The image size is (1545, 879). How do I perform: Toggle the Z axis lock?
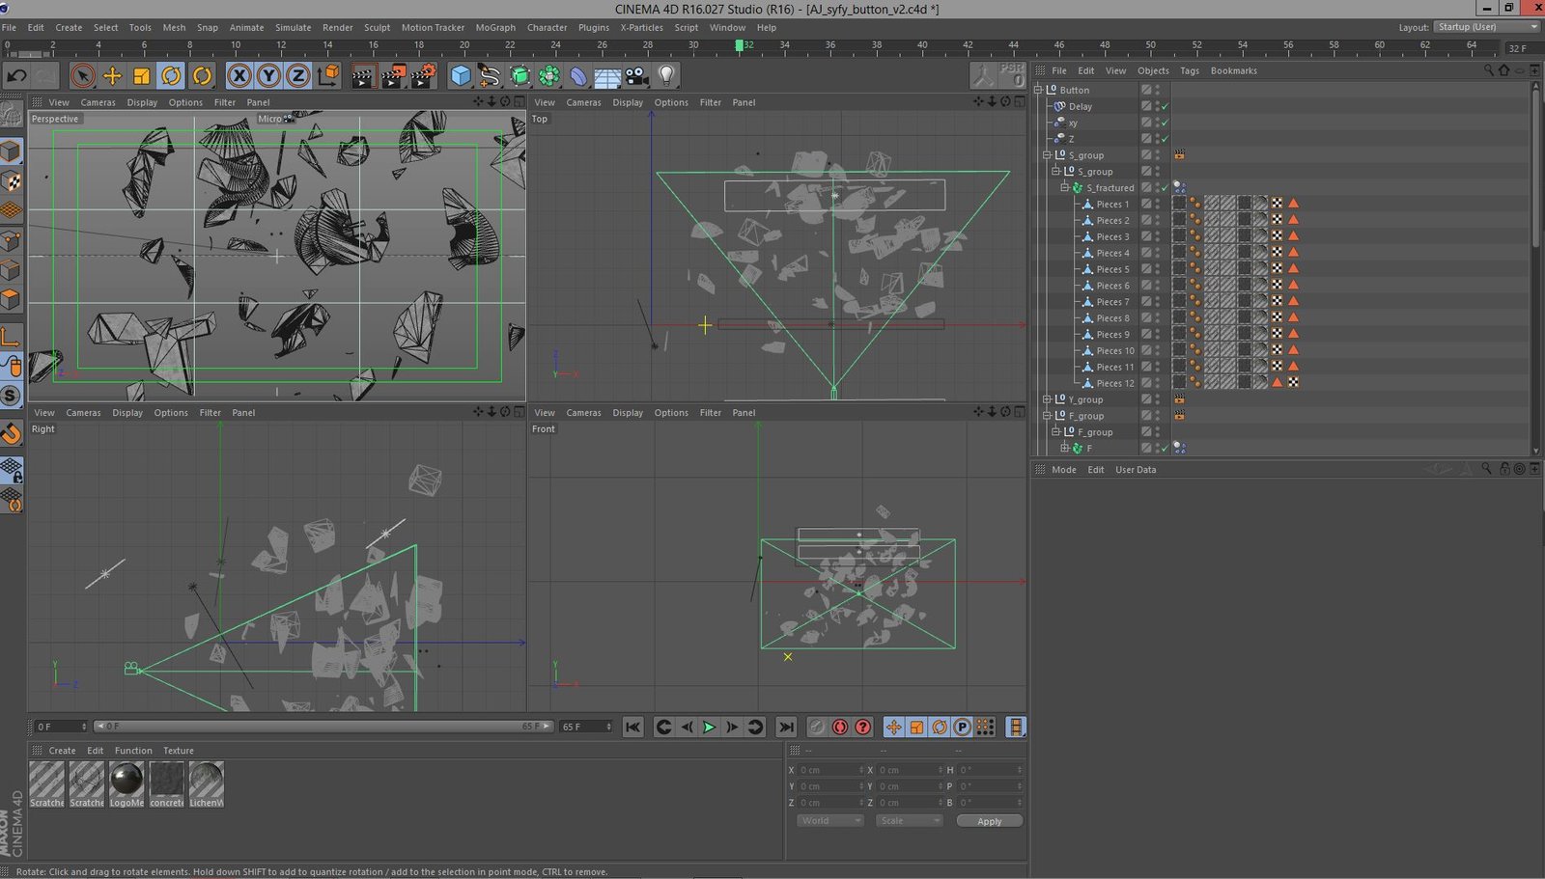[298, 75]
